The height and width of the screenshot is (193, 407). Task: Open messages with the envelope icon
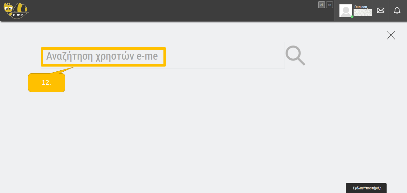click(x=380, y=11)
